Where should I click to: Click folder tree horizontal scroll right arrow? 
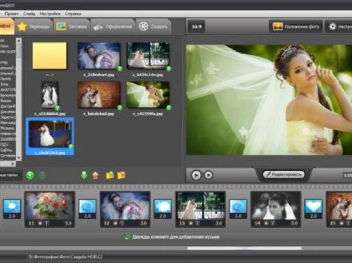[x=13, y=164]
